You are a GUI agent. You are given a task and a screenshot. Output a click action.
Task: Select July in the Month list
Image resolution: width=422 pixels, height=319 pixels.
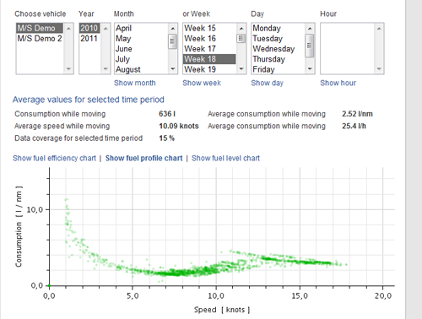(141, 59)
